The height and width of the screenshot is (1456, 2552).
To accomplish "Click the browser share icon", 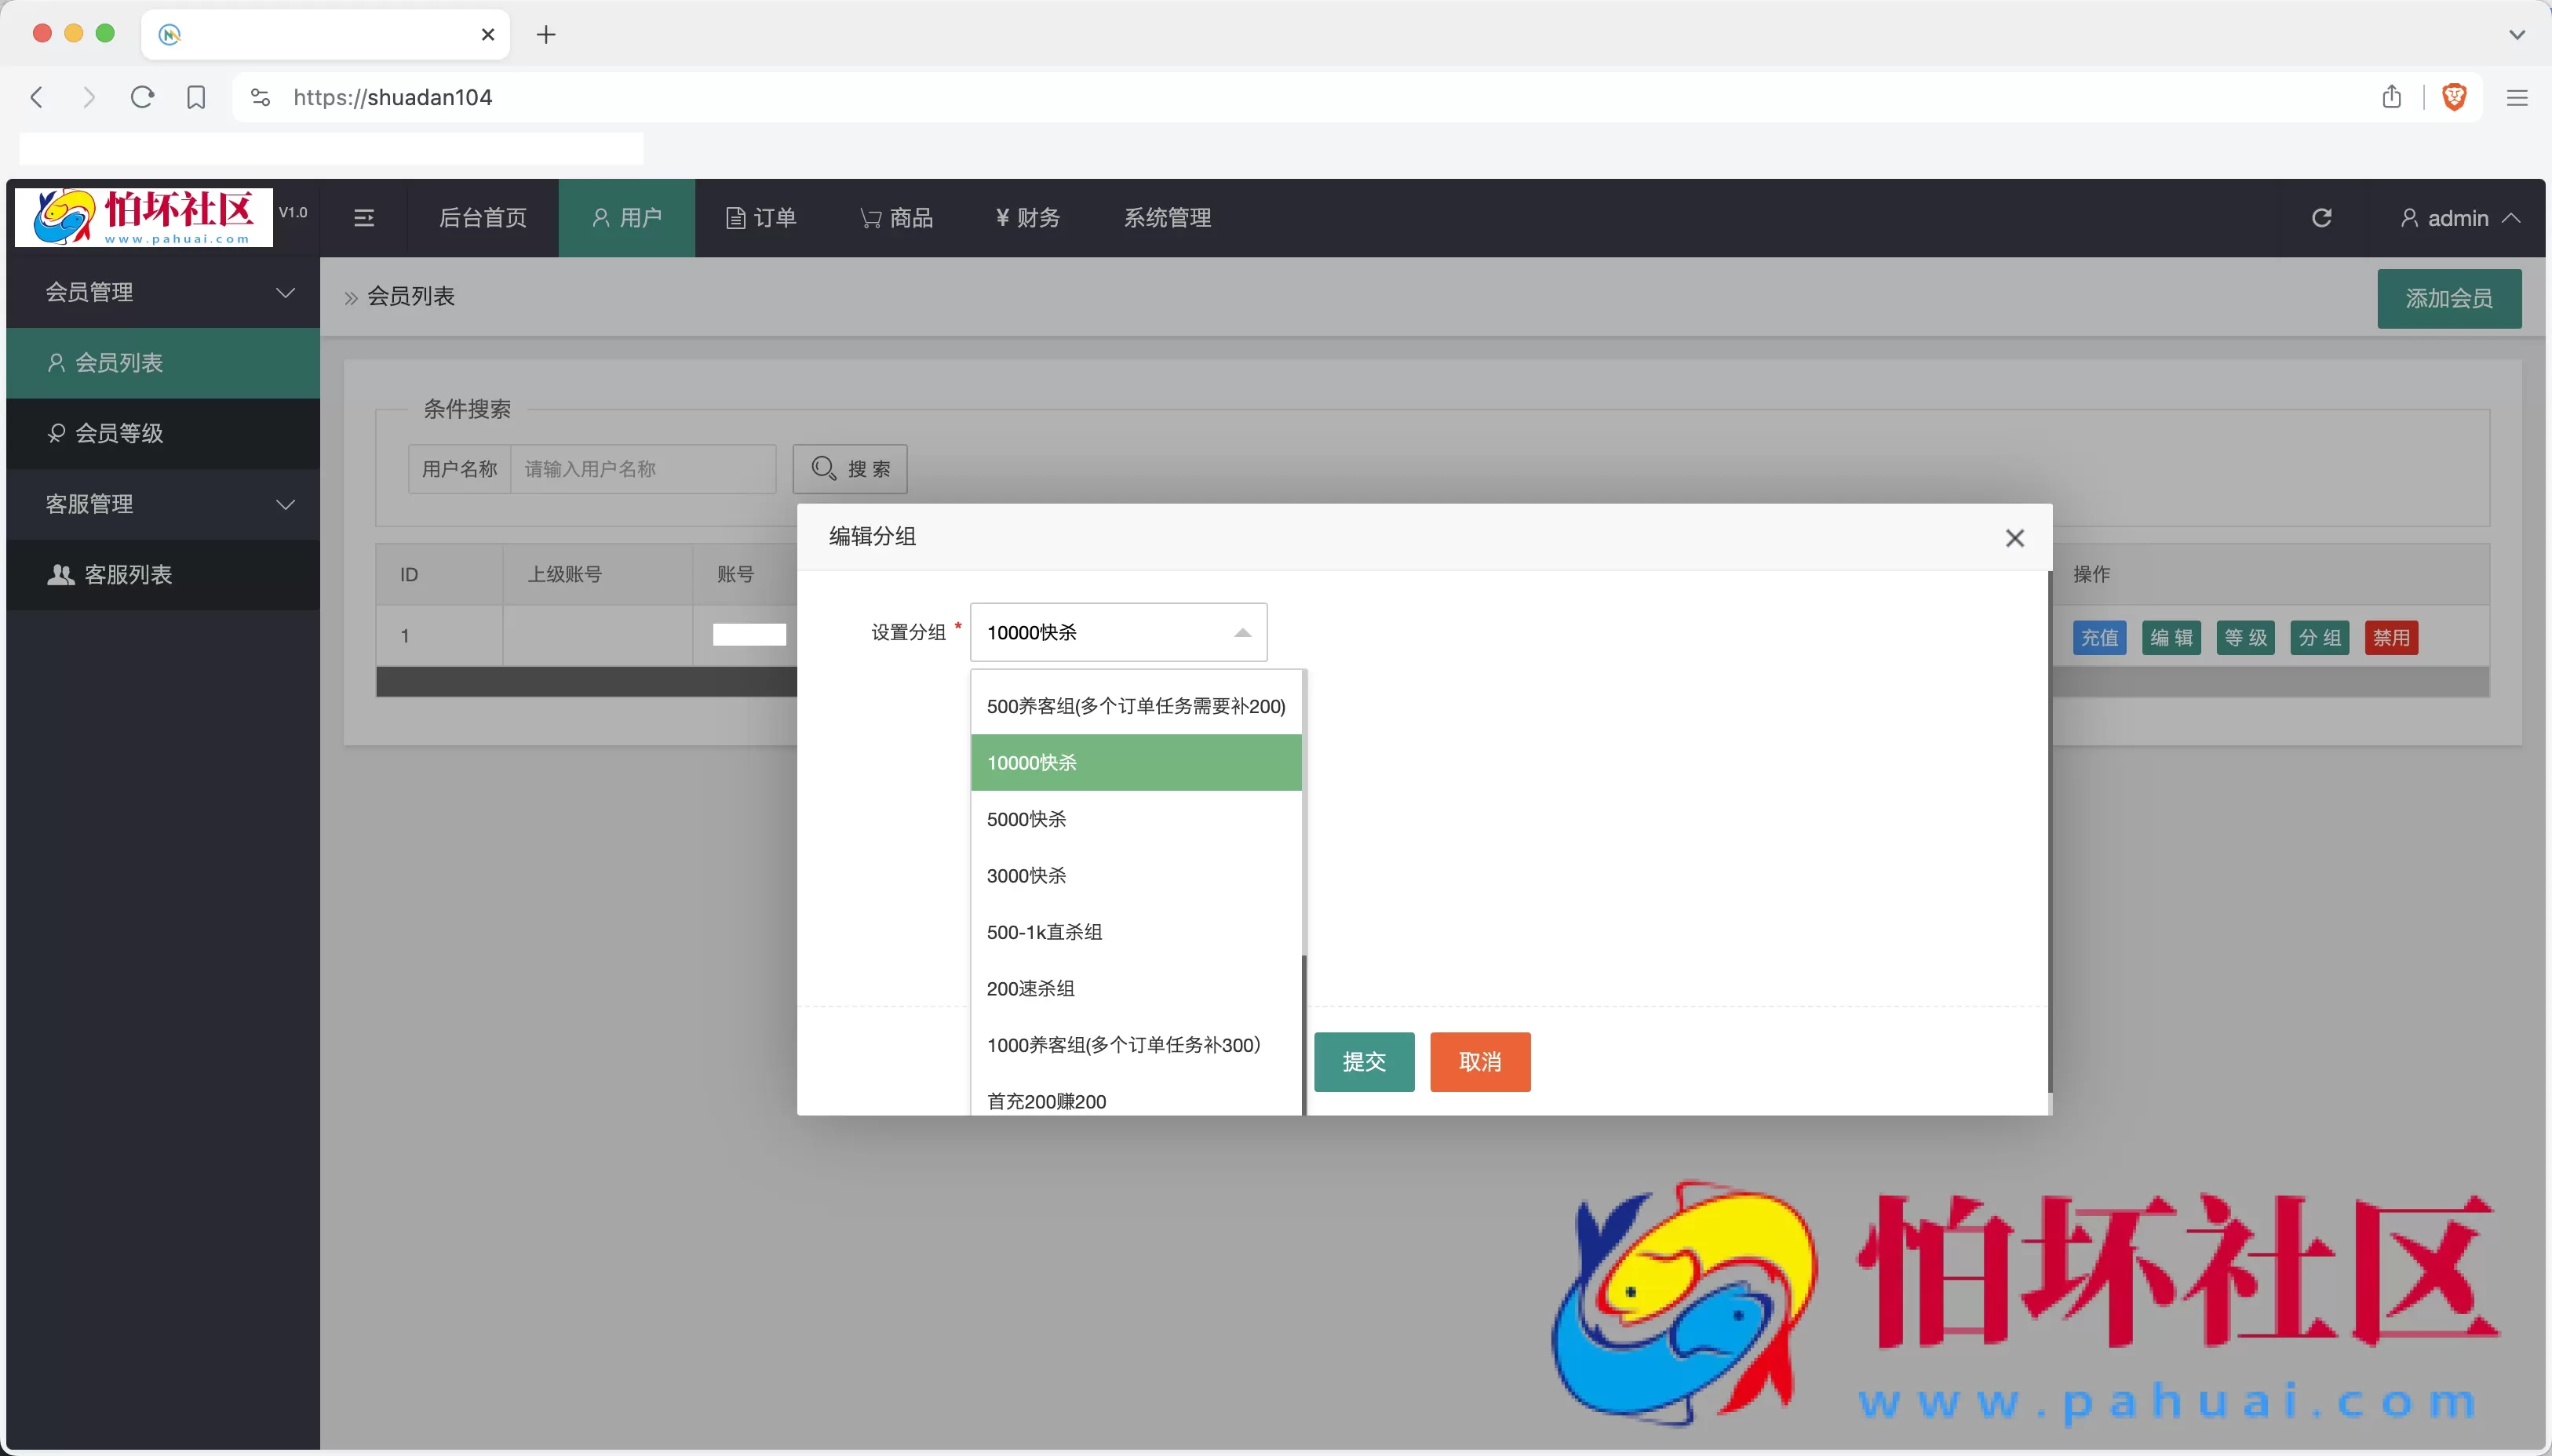I will [x=2391, y=97].
